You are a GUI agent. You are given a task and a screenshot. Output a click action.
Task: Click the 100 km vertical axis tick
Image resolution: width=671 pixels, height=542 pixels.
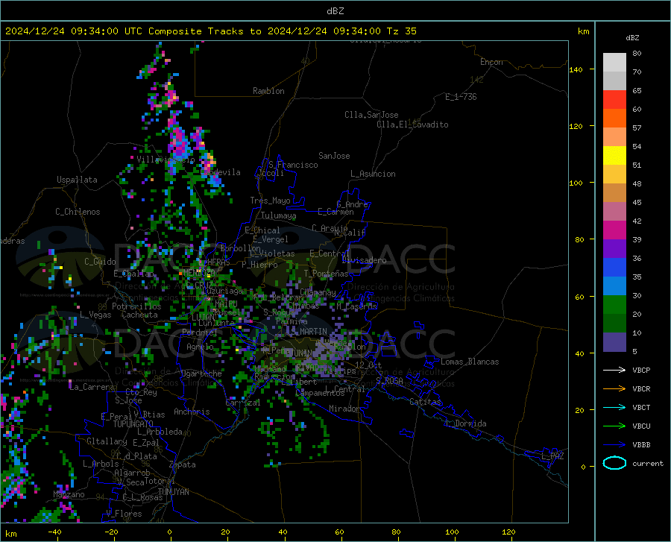click(x=576, y=183)
